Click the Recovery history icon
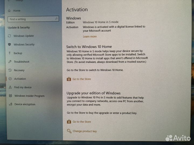 (10, 70)
